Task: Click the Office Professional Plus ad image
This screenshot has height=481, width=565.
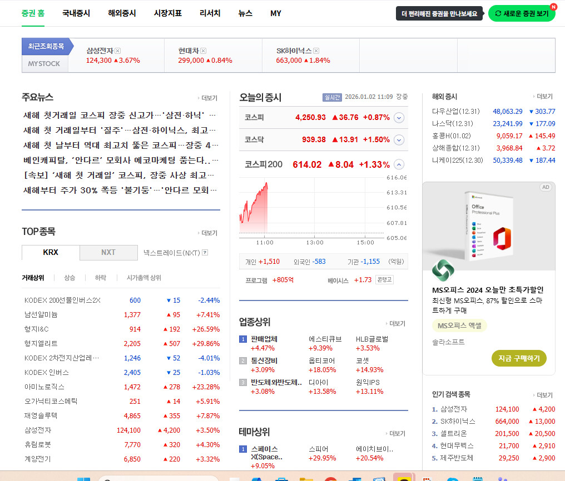Action: [489, 226]
